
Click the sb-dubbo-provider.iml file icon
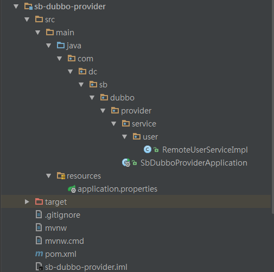[x=39, y=267]
